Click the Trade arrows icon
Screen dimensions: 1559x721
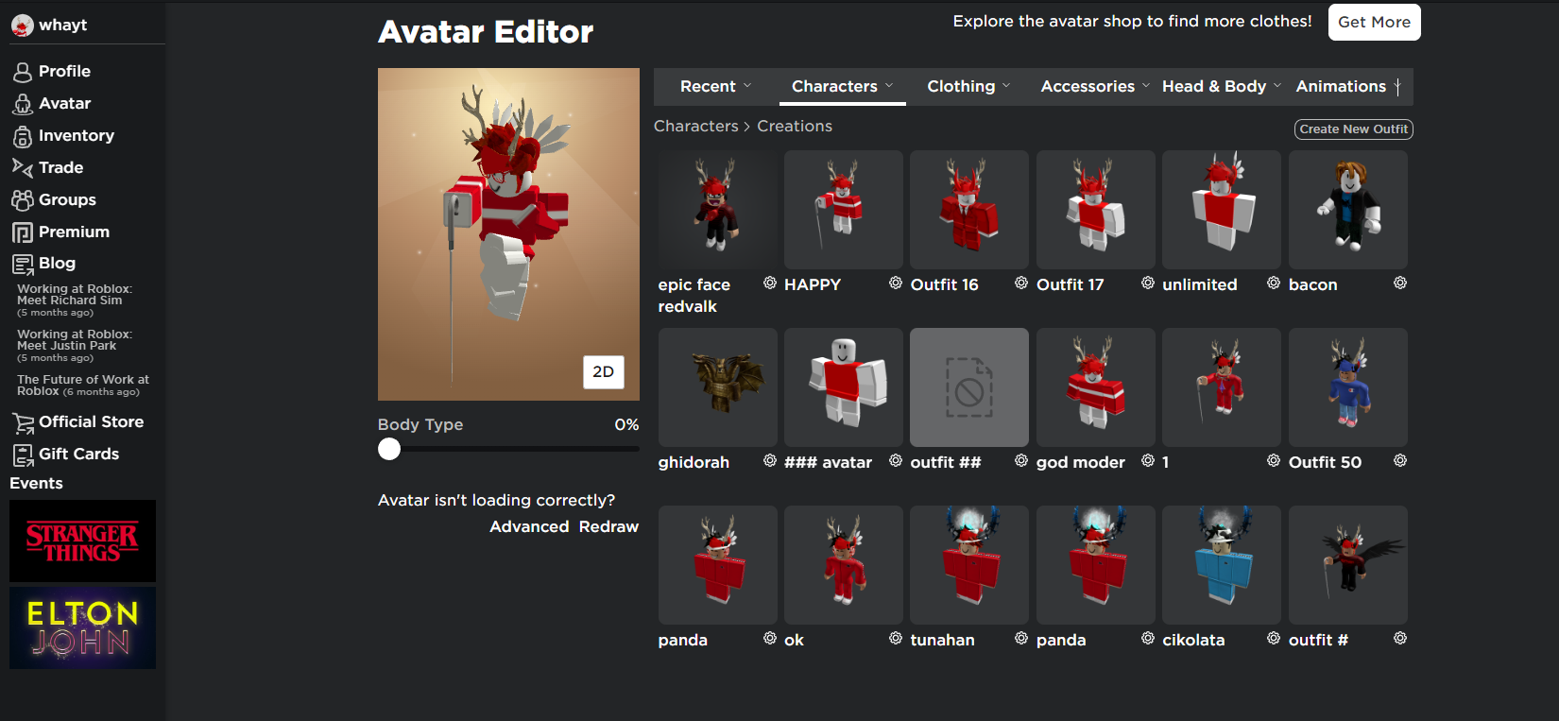[23, 168]
